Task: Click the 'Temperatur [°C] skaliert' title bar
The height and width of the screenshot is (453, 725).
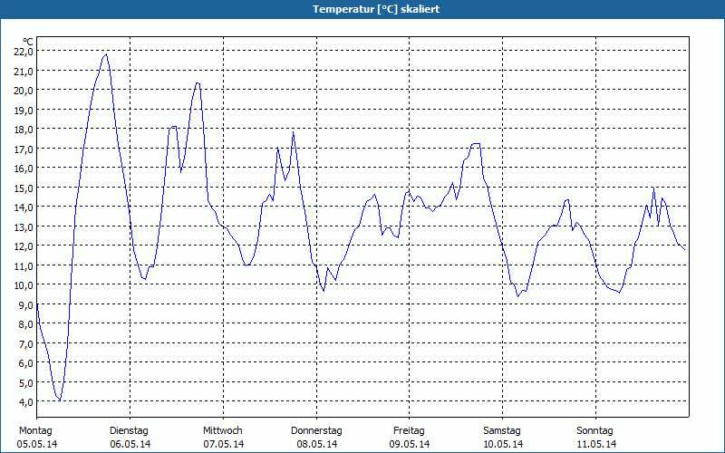Action: tap(362, 9)
